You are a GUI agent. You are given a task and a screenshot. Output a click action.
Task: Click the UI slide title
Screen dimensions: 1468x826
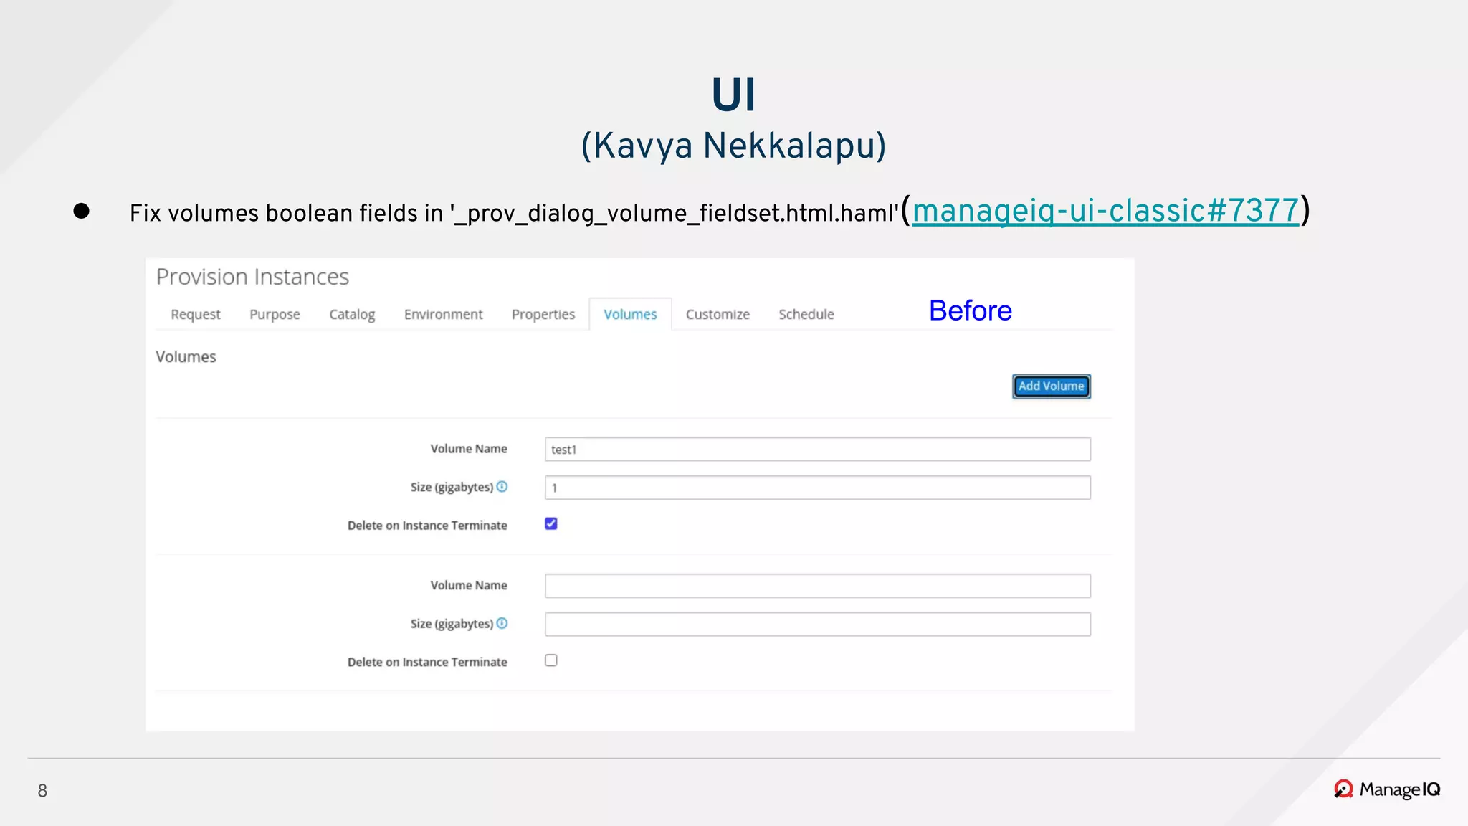(x=733, y=95)
